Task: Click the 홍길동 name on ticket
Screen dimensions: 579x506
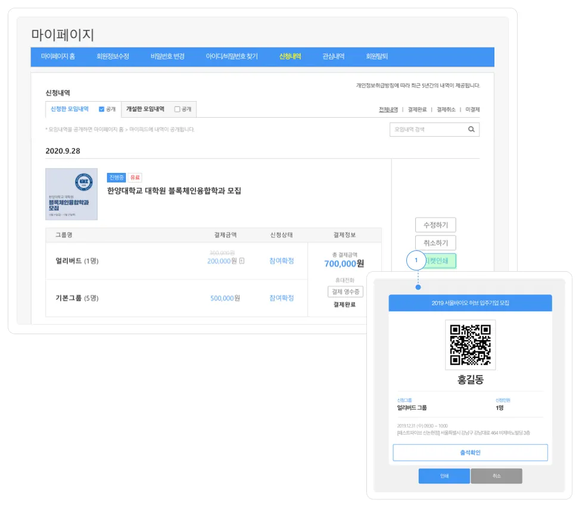Action: point(470,379)
